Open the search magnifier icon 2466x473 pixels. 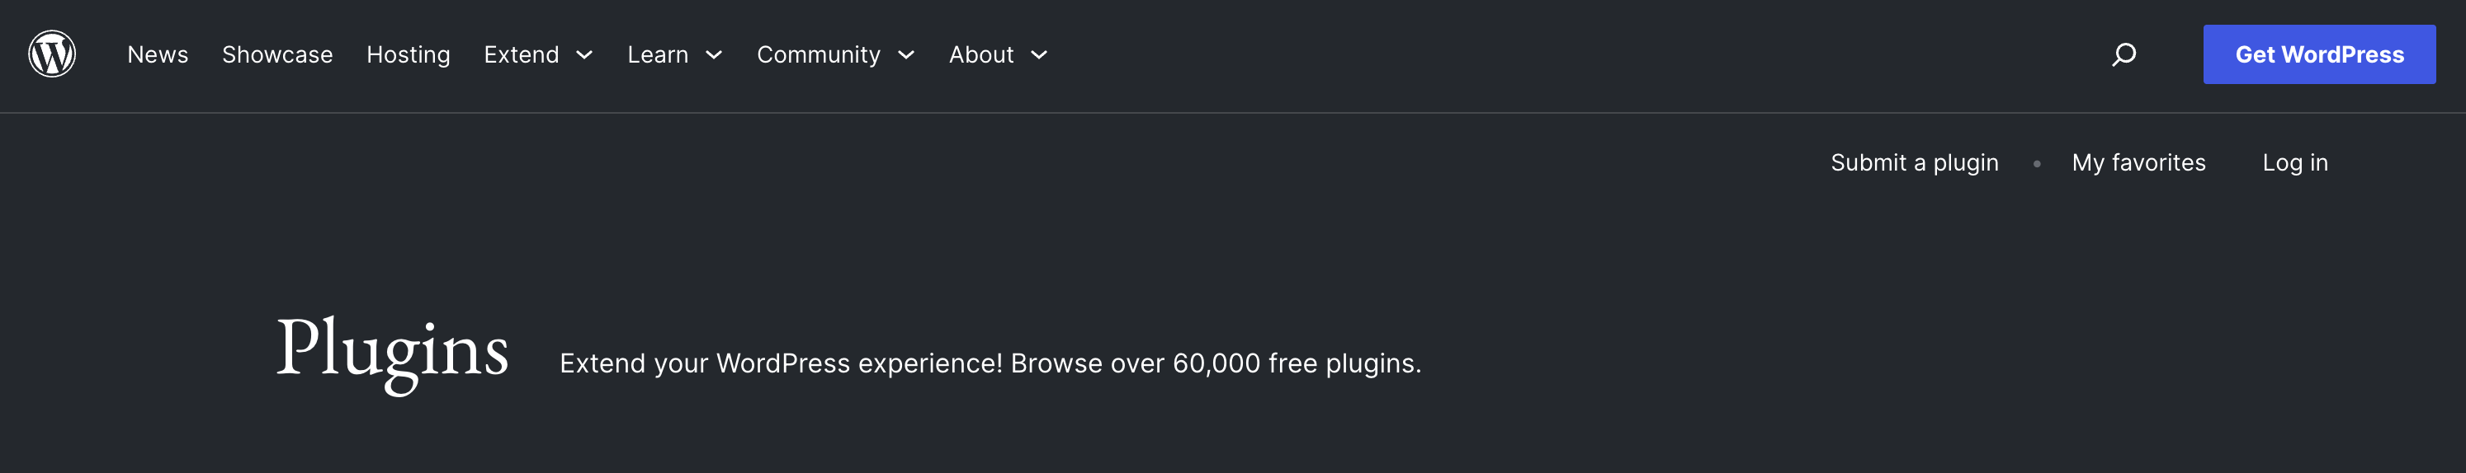(2123, 54)
